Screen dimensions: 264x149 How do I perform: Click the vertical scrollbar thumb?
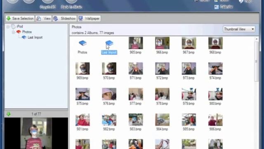257,61
